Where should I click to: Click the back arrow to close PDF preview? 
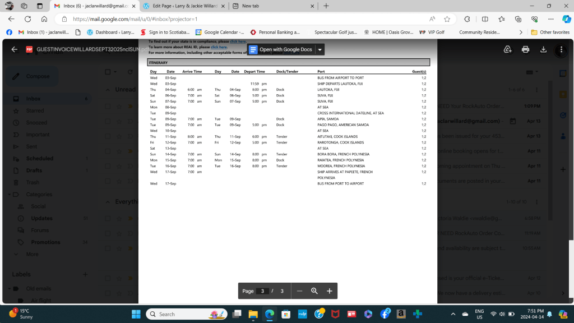(14, 49)
